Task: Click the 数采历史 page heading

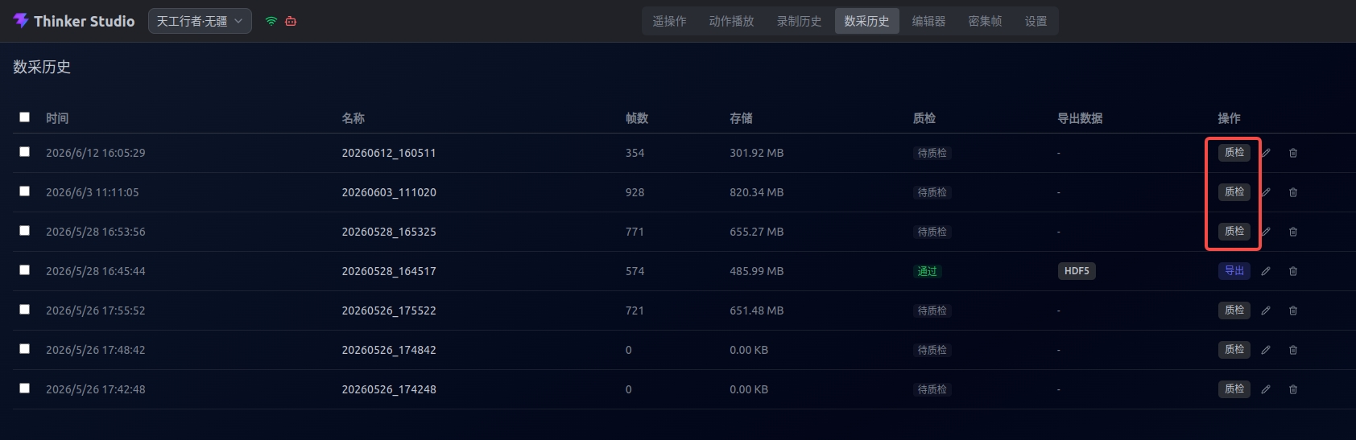Action: (x=42, y=67)
